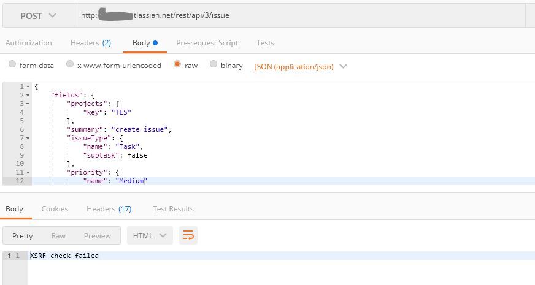The image size is (535, 285).
Task: Switch response view to Pretty
Action: pos(23,236)
